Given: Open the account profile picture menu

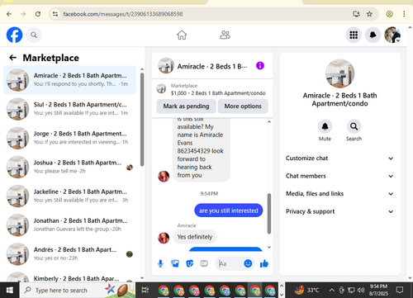Looking at the screenshot, I should click(x=392, y=35).
